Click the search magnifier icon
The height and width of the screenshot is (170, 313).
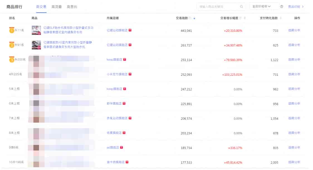click(x=241, y=7)
